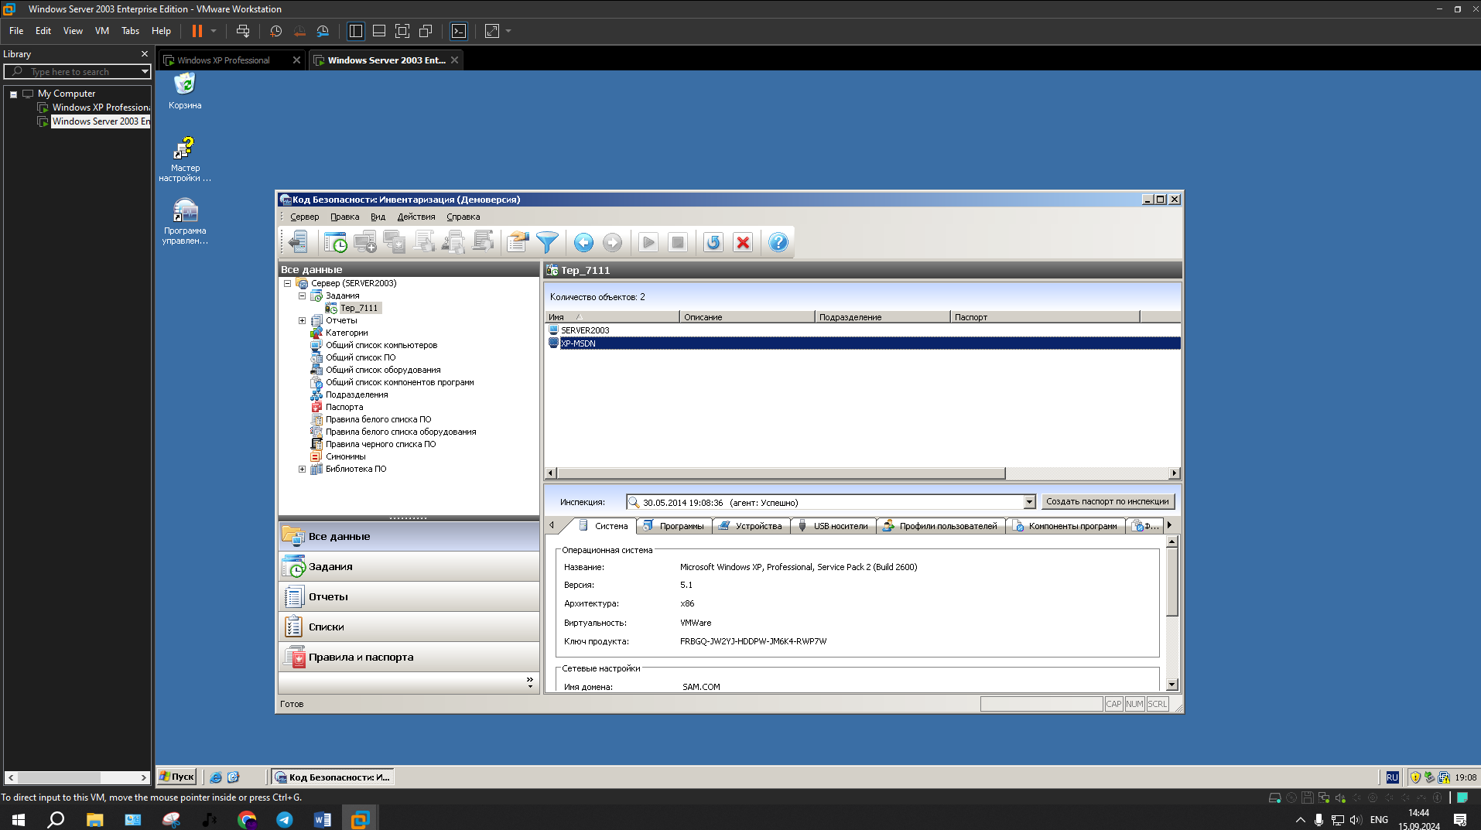Select Паспорта tree item

click(344, 408)
